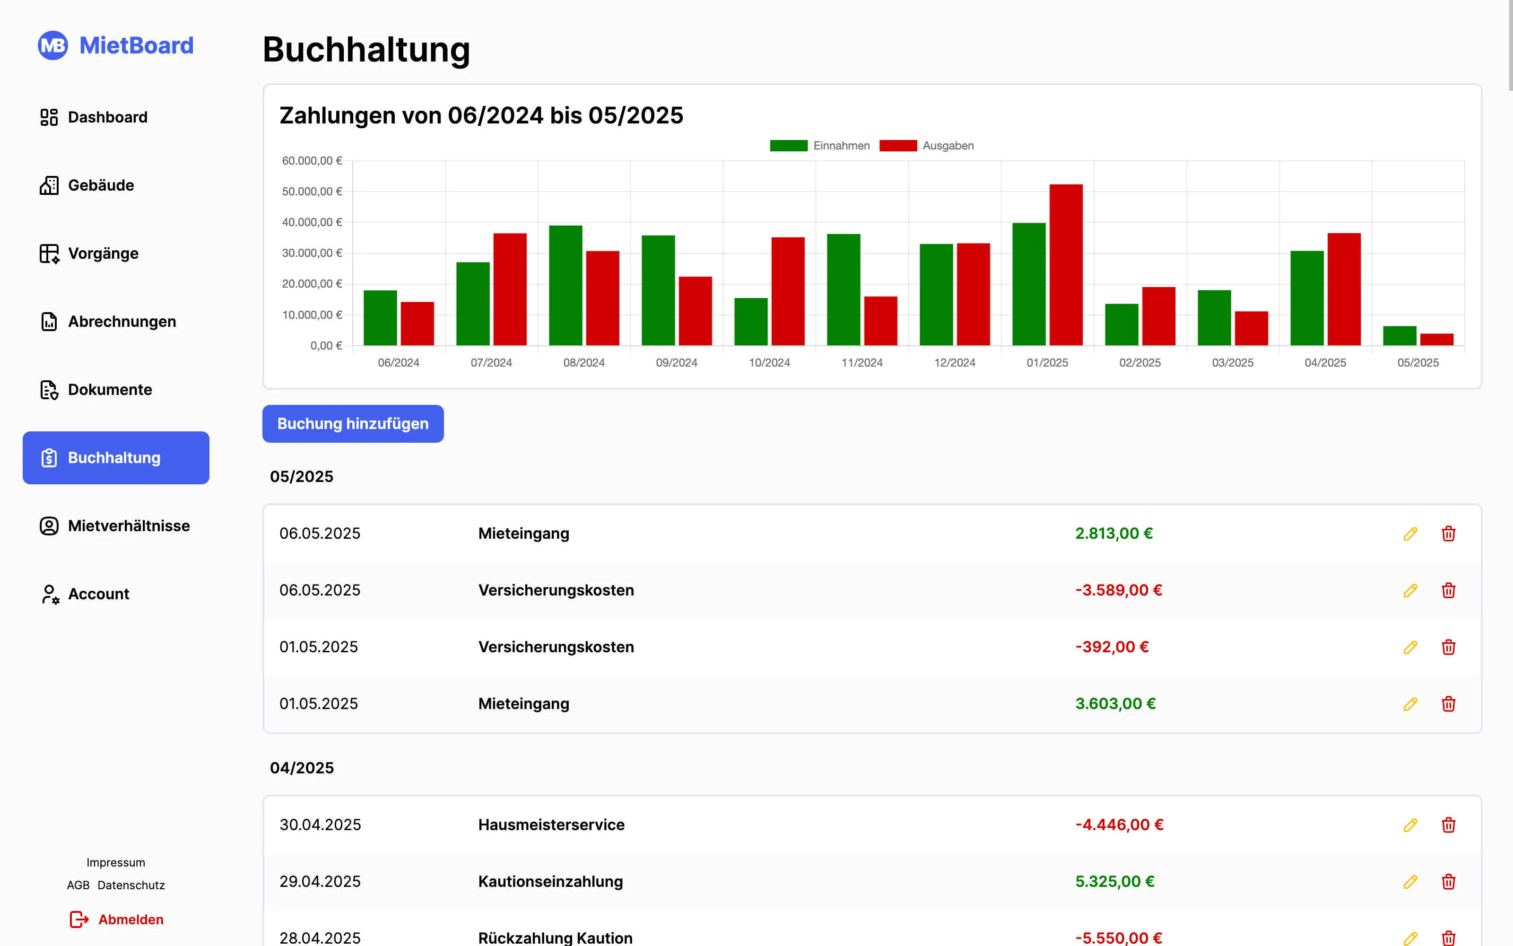The width and height of the screenshot is (1513, 946).
Task: Open the Datenschutz link
Action: [130, 885]
